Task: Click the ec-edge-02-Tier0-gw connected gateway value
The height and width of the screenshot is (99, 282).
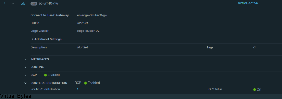Action: (92, 15)
